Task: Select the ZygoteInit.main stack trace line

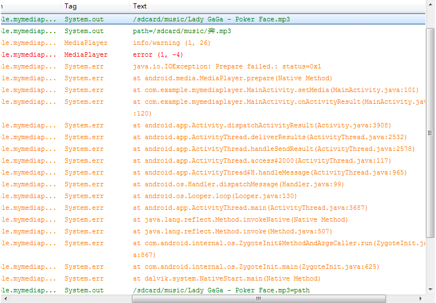Action: (213, 267)
